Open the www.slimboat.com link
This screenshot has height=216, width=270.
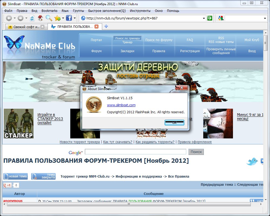[121, 105]
